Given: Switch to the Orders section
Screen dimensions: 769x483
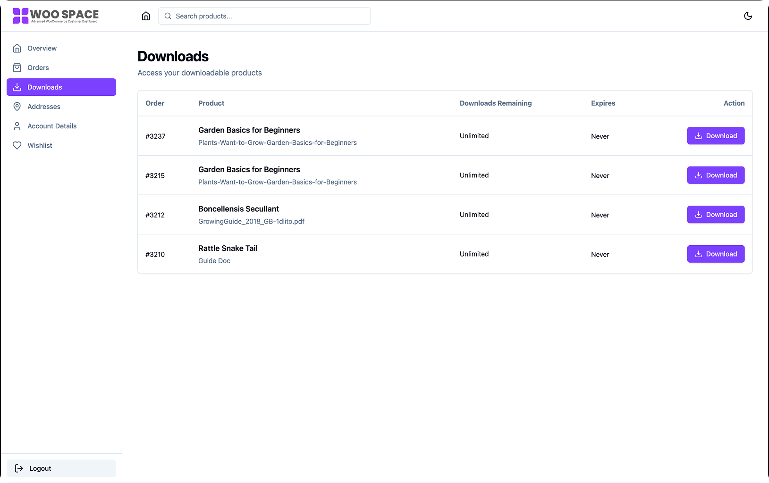Looking at the screenshot, I should coord(38,67).
